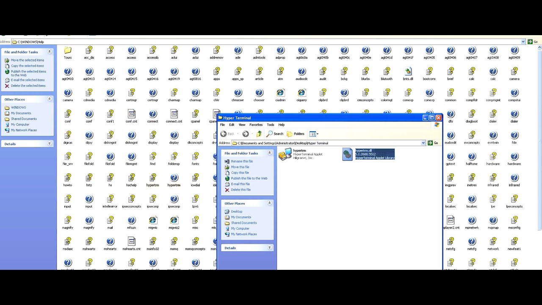Expand Details panel in Help window
The image size is (542, 305).
50,144
